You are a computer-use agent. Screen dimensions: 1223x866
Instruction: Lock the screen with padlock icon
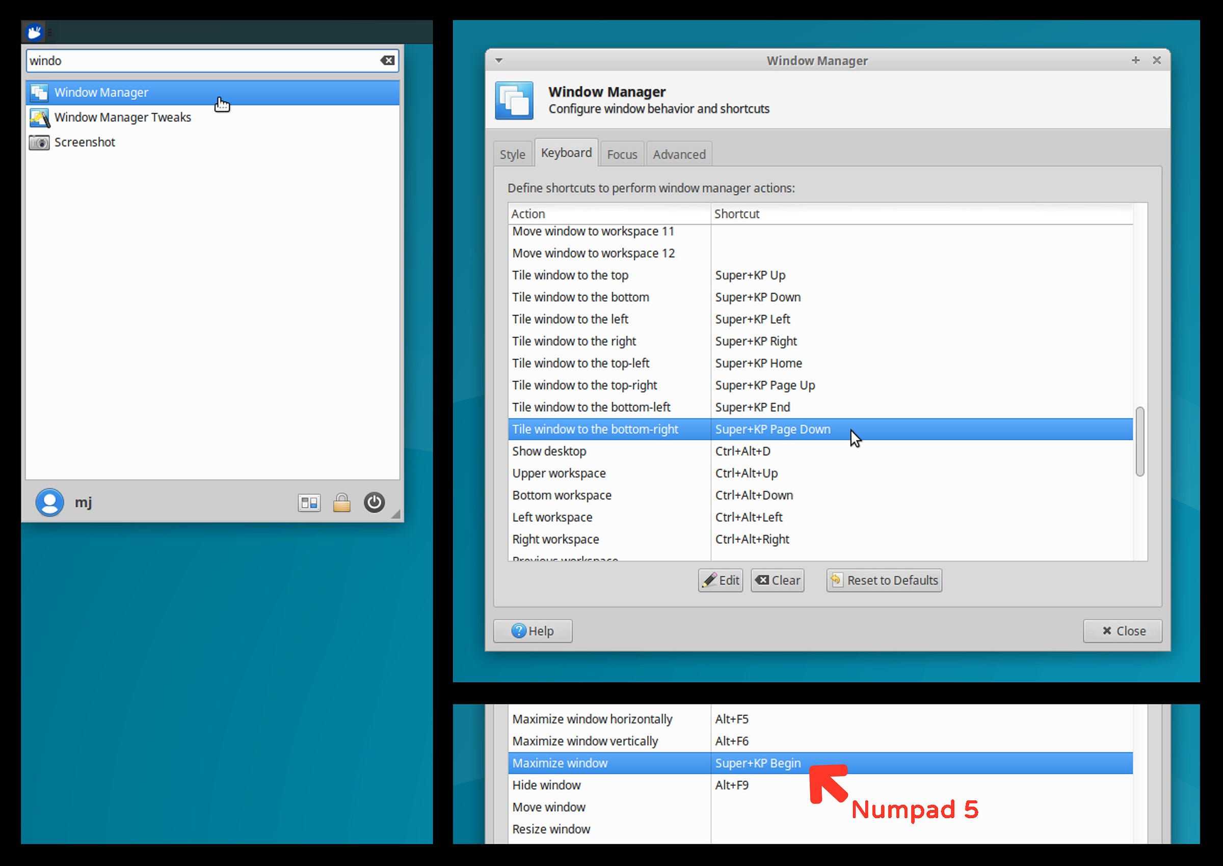pos(341,503)
